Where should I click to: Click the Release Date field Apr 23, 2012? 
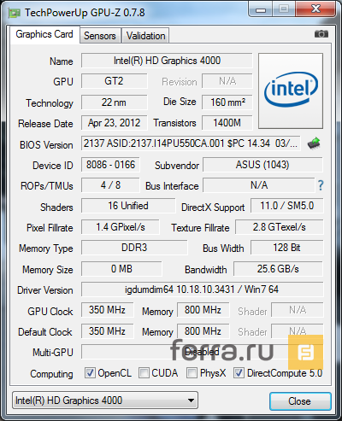pyautogui.click(x=115, y=123)
